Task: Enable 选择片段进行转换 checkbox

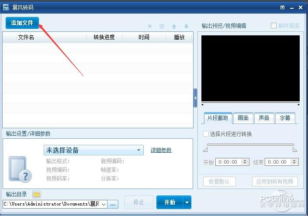Action: (206, 134)
